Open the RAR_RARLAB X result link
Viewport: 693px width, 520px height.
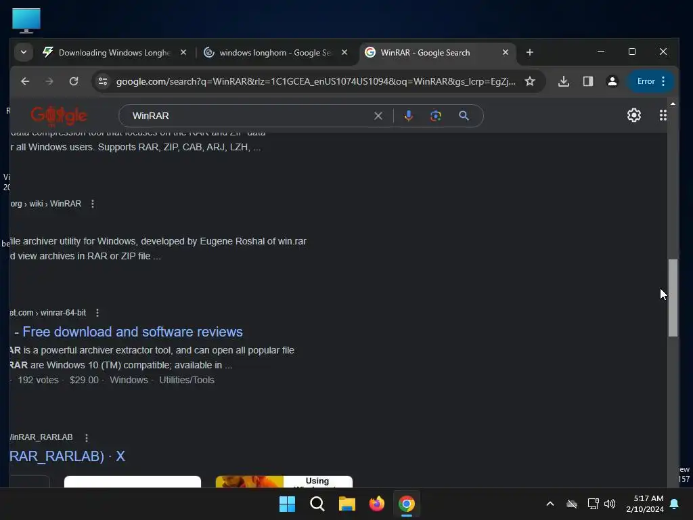[x=67, y=456]
